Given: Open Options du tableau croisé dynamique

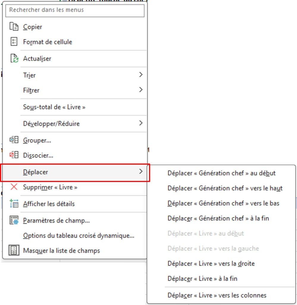Looking at the screenshot, I should 78,235.
